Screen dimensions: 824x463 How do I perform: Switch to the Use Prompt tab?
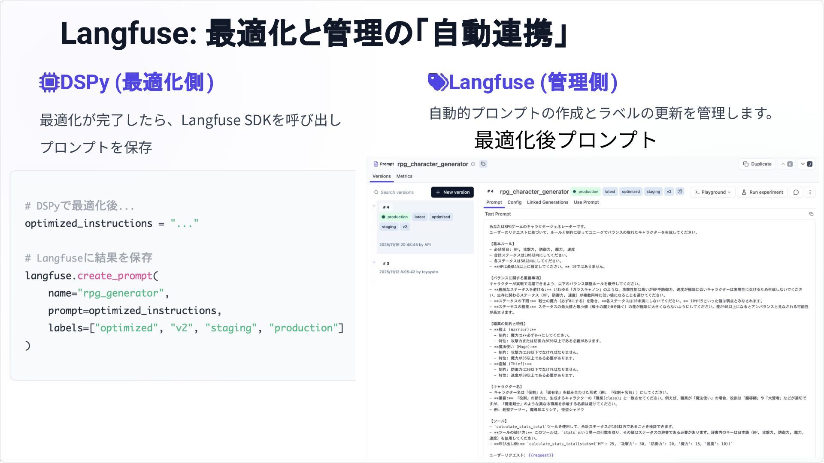[x=586, y=202]
